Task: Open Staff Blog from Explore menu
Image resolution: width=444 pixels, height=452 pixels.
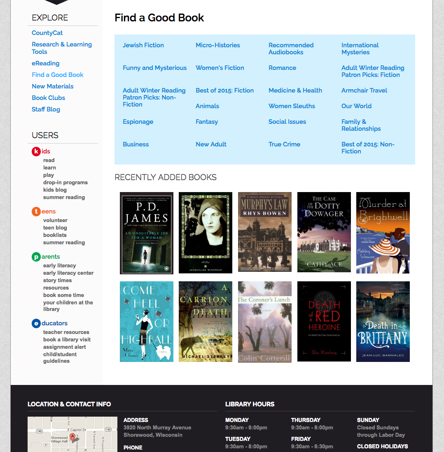Action: click(x=46, y=109)
